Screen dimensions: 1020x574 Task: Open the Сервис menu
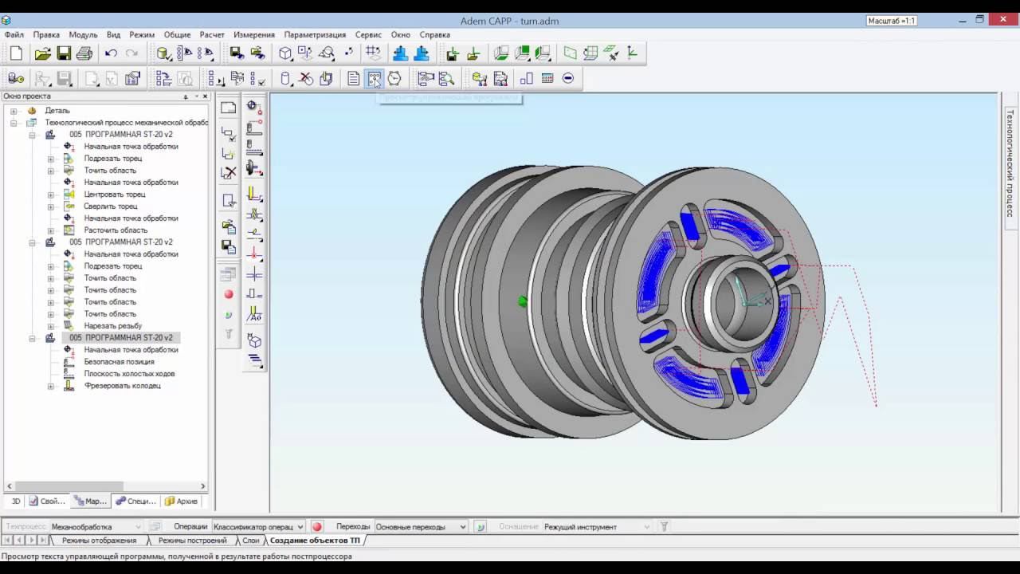click(368, 35)
